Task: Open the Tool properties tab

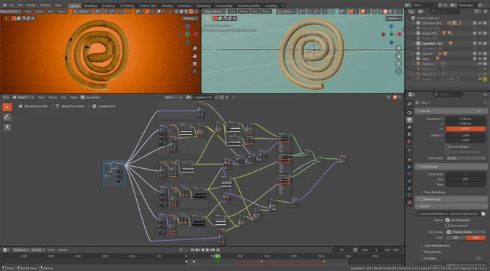Action: pyautogui.click(x=409, y=104)
